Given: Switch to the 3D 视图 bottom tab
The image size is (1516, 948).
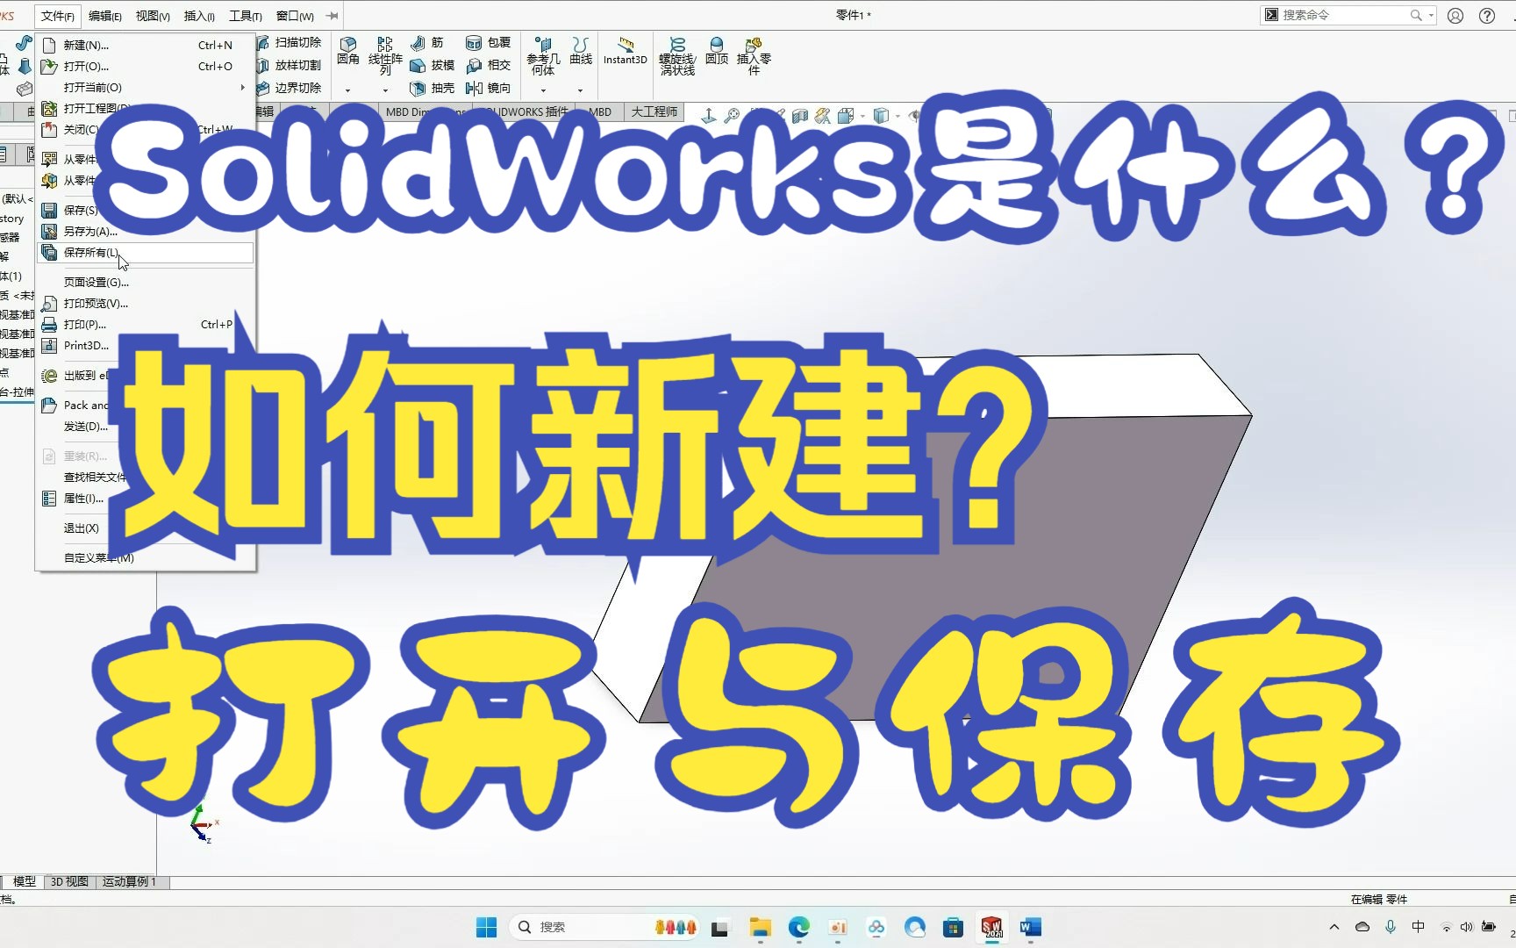Looking at the screenshot, I should tap(69, 881).
